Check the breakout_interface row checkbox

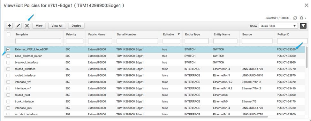(8, 63)
